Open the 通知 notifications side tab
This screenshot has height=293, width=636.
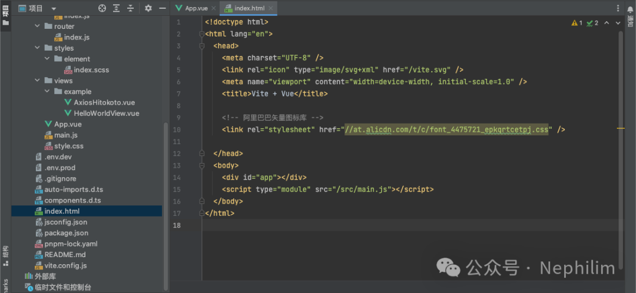click(x=630, y=16)
